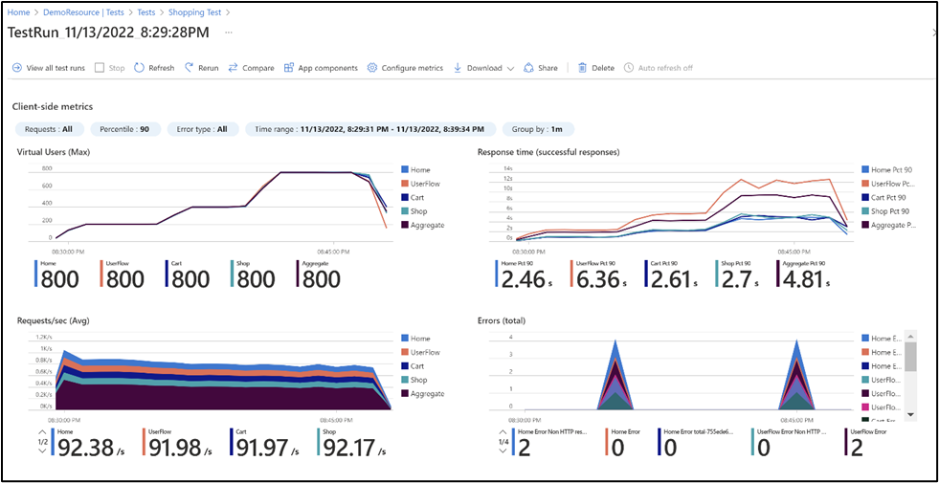Click the UserFlow Error value tile
Image resolution: width=939 pixels, height=483 pixels.
pos(866,444)
